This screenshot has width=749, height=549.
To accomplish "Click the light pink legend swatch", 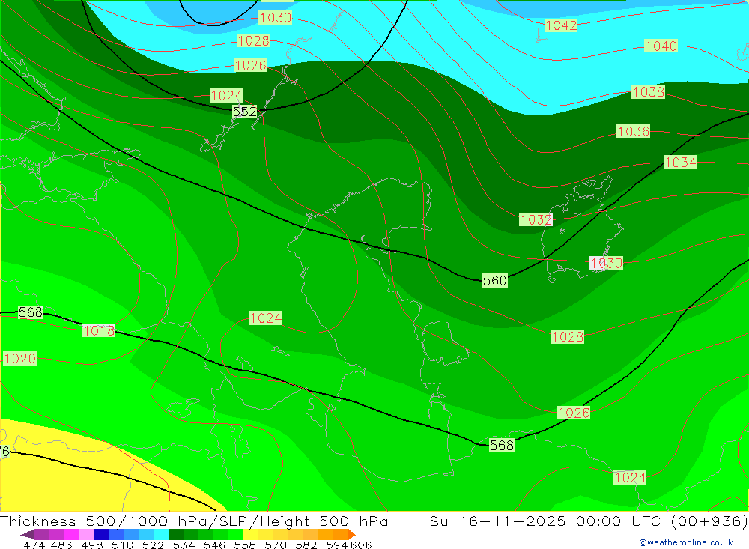I will [x=86, y=534].
